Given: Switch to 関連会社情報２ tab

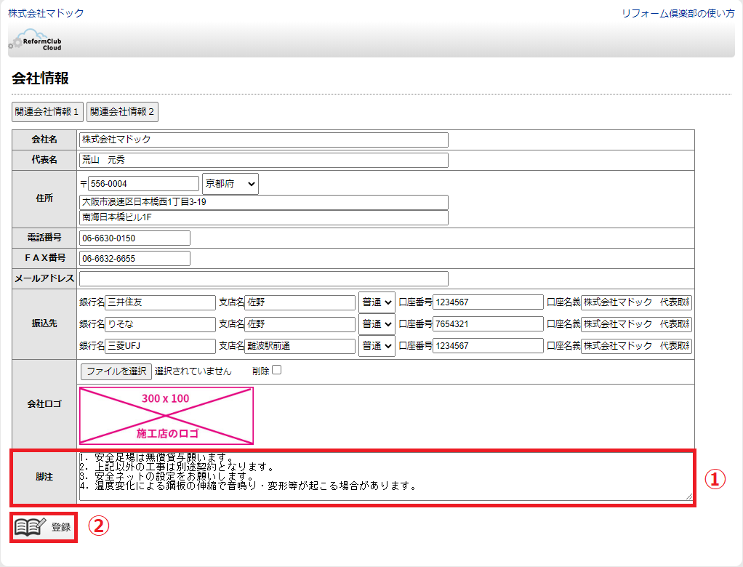Looking at the screenshot, I should tap(122, 112).
